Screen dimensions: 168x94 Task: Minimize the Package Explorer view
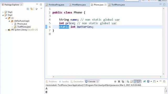(x=37, y=4)
